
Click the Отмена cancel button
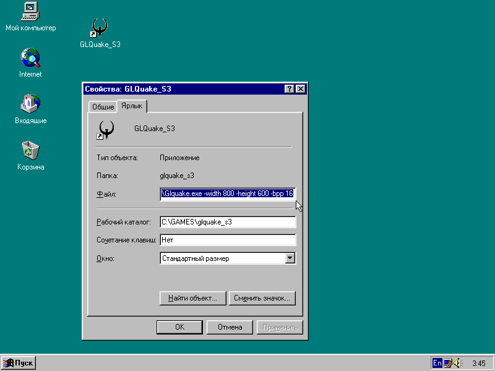coord(230,327)
